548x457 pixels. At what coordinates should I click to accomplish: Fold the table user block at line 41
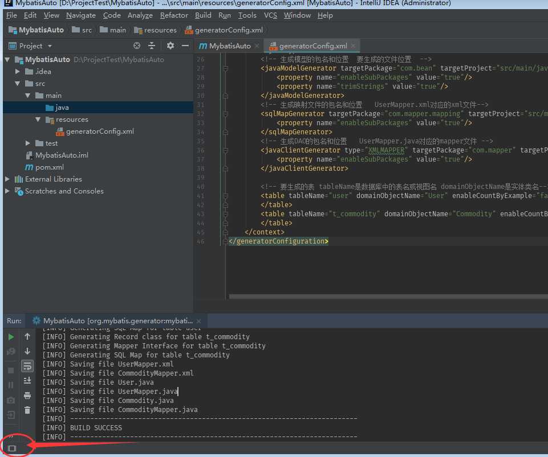[225, 196]
